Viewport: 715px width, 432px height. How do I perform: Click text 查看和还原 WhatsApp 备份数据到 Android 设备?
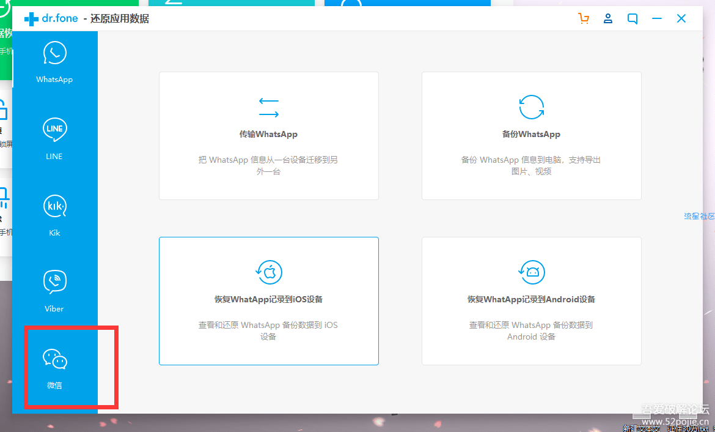point(531,331)
